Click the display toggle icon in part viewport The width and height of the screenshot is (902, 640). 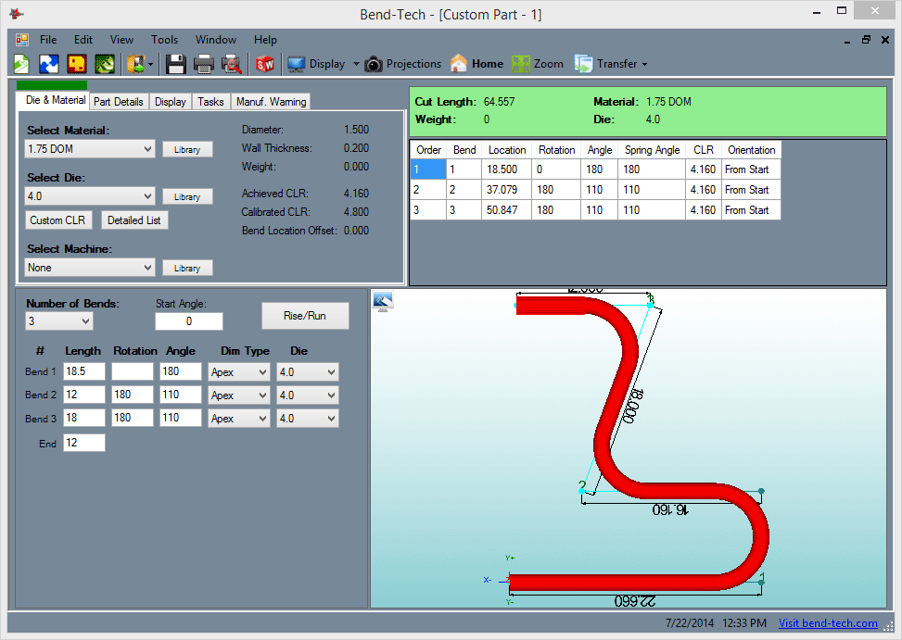(384, 301)
